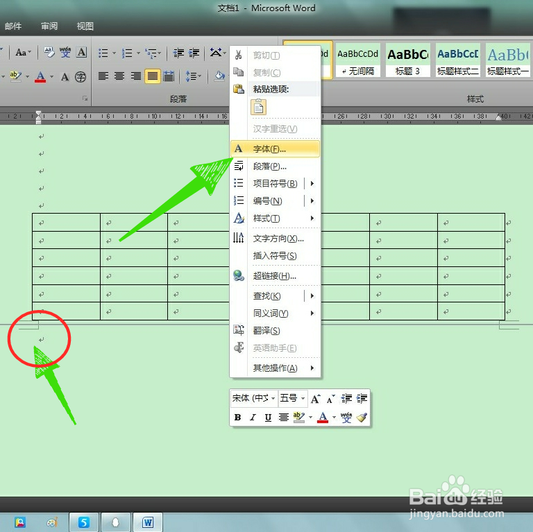Viewport: 533px width, 532px height.
Task: Toggle Italic on the mini toolbar
Action: tap(253, 417)
